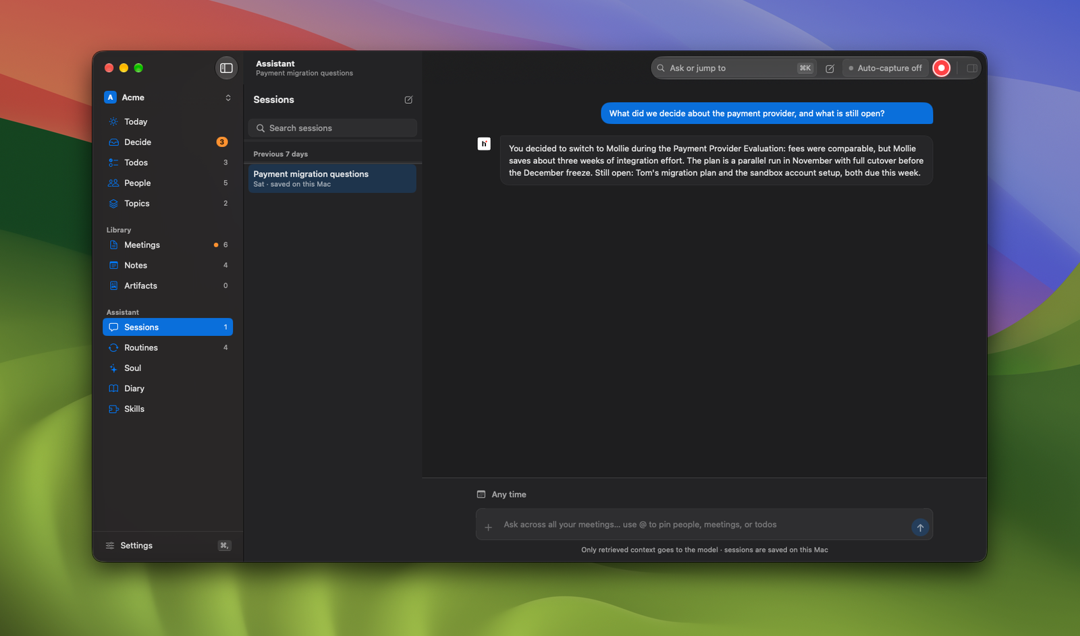Open Settings at sidebar bottom
The height and width of the screenshot is (636, 1080).
pyautogui.click(x=167, y=546)
